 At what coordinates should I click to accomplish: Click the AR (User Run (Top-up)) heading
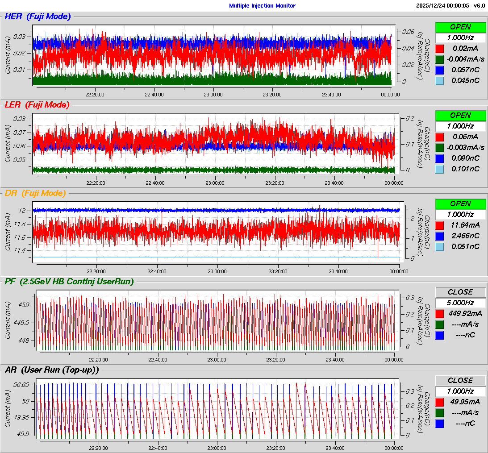pyautogui.click(x=52, y=370)
